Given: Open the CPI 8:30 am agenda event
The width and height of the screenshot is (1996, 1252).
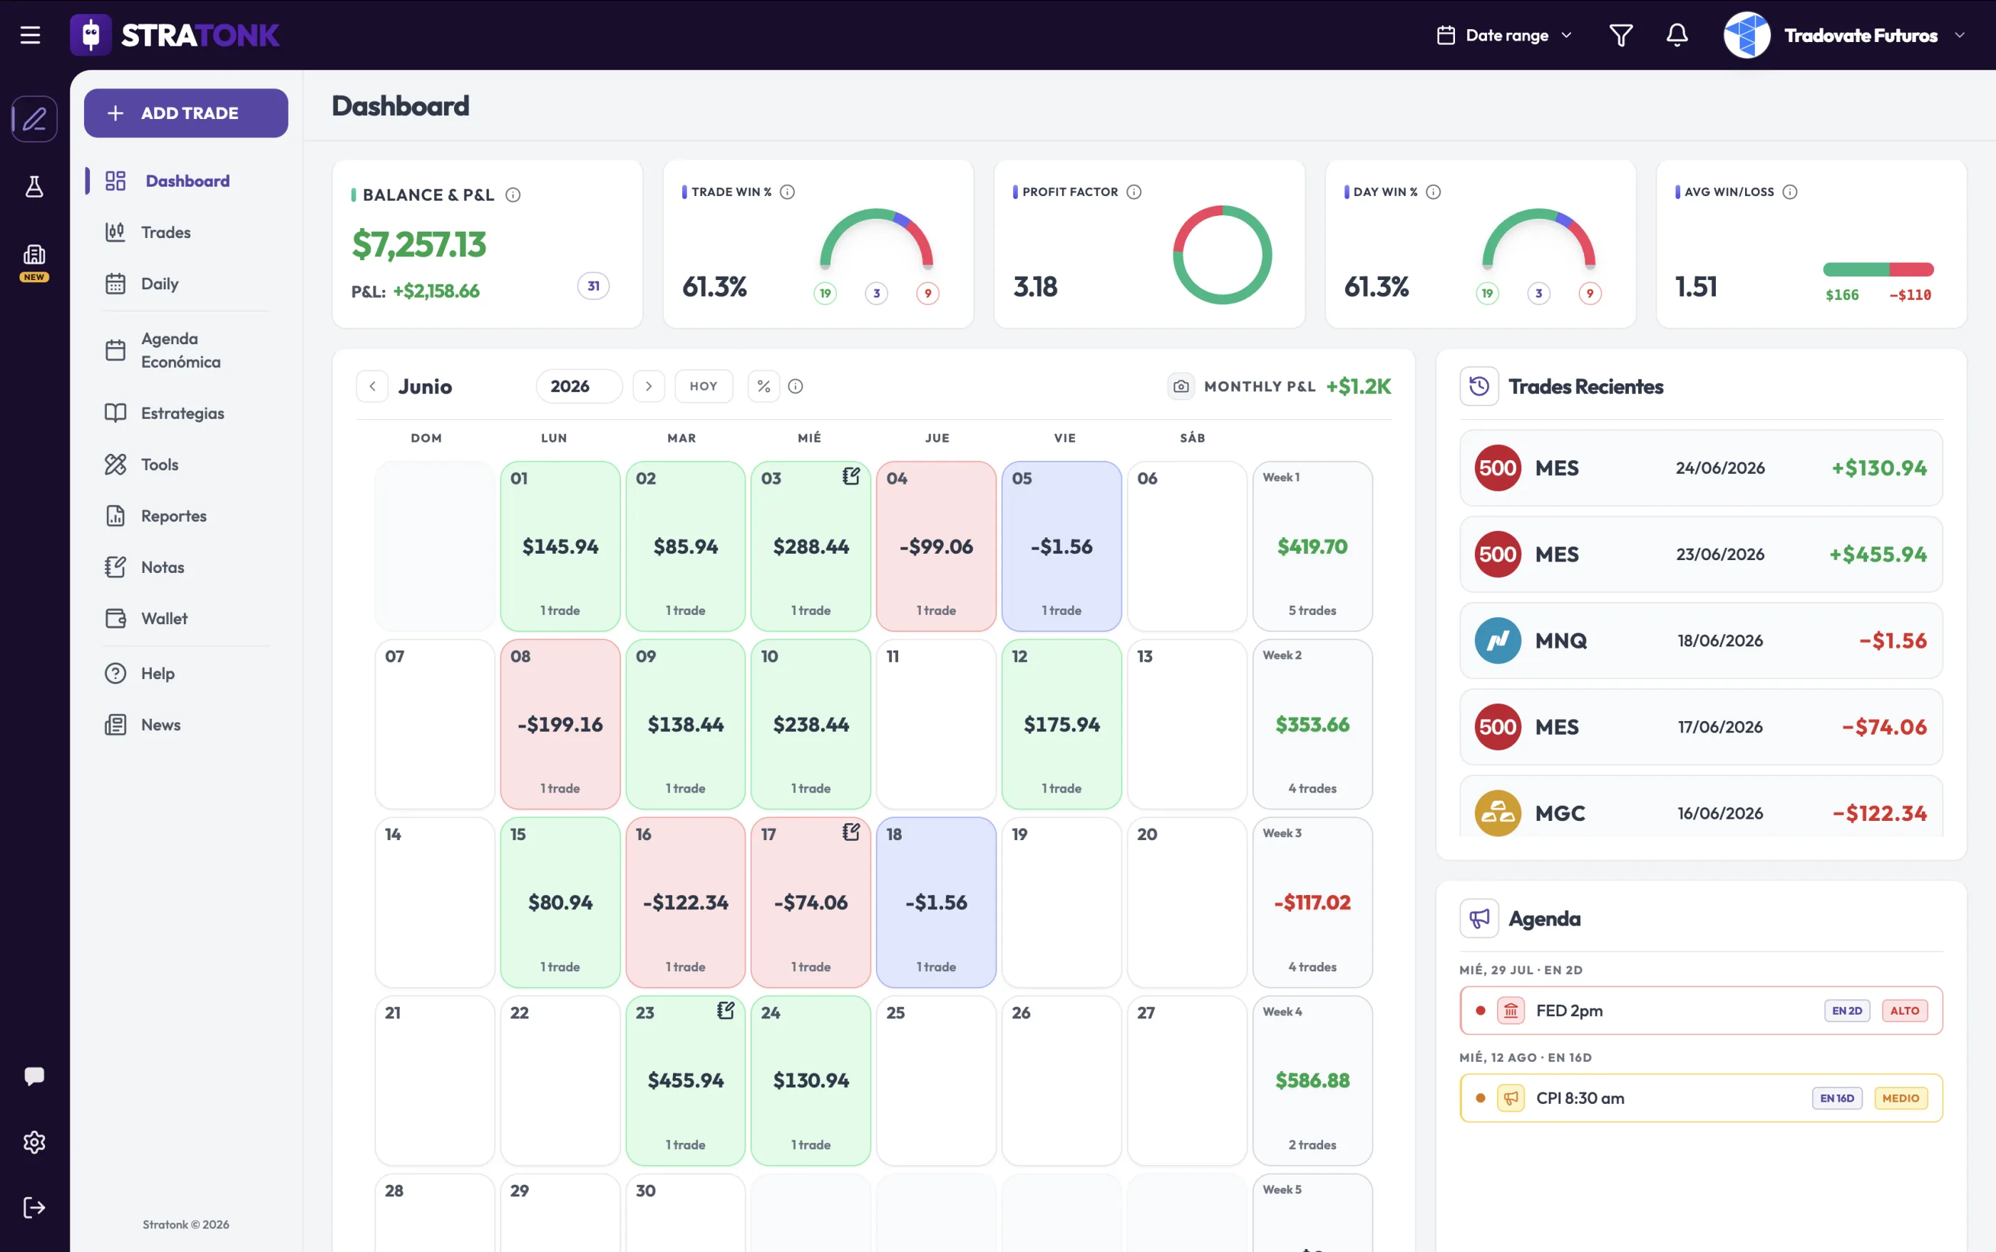Looking at the screenshot, I should click(1701, 1098).
